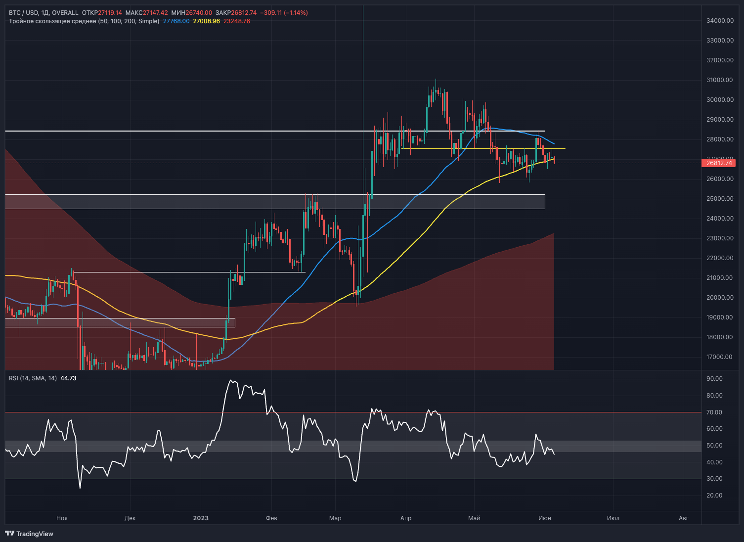
Task: Click the RSI 30.00 scale label
Action: tap(714, 479)
